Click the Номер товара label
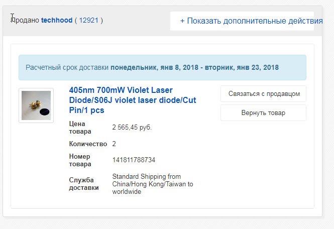The width and height of the screenshot is (334, 229). pos(80,160)
